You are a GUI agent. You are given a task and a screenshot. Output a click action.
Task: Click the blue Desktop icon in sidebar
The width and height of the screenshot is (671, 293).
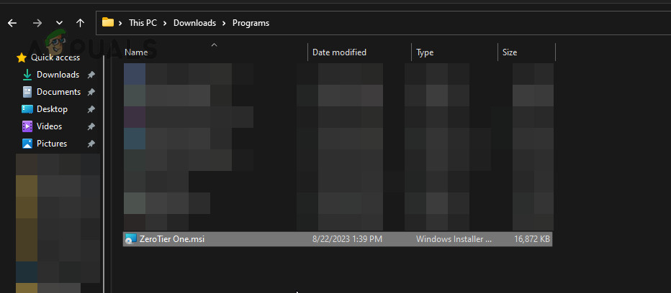click(27, 109)
